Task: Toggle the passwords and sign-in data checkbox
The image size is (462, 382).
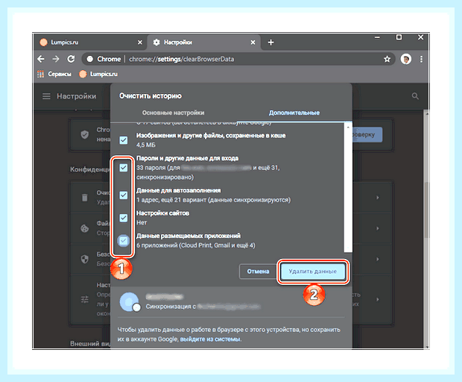Action: tap(124, 168)
